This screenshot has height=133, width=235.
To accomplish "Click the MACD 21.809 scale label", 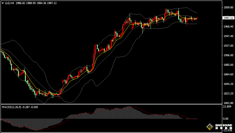I will 228,107.
